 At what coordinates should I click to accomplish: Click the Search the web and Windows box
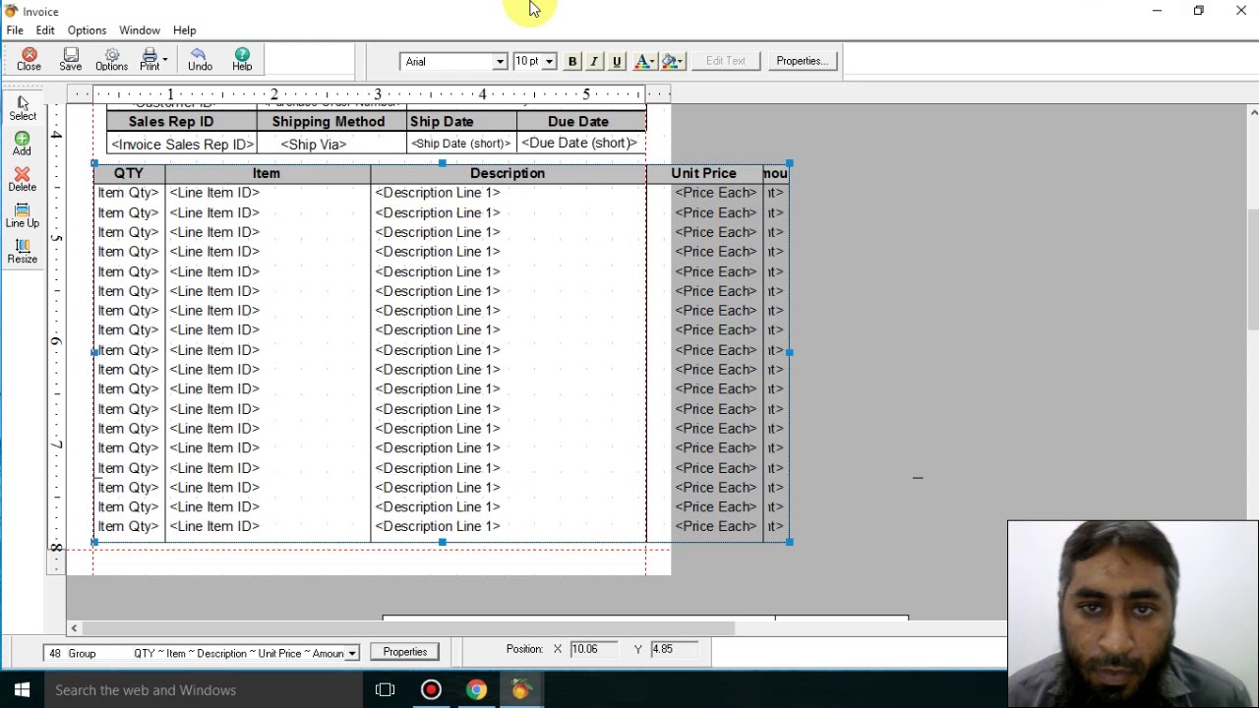click(x=204, y=690)
